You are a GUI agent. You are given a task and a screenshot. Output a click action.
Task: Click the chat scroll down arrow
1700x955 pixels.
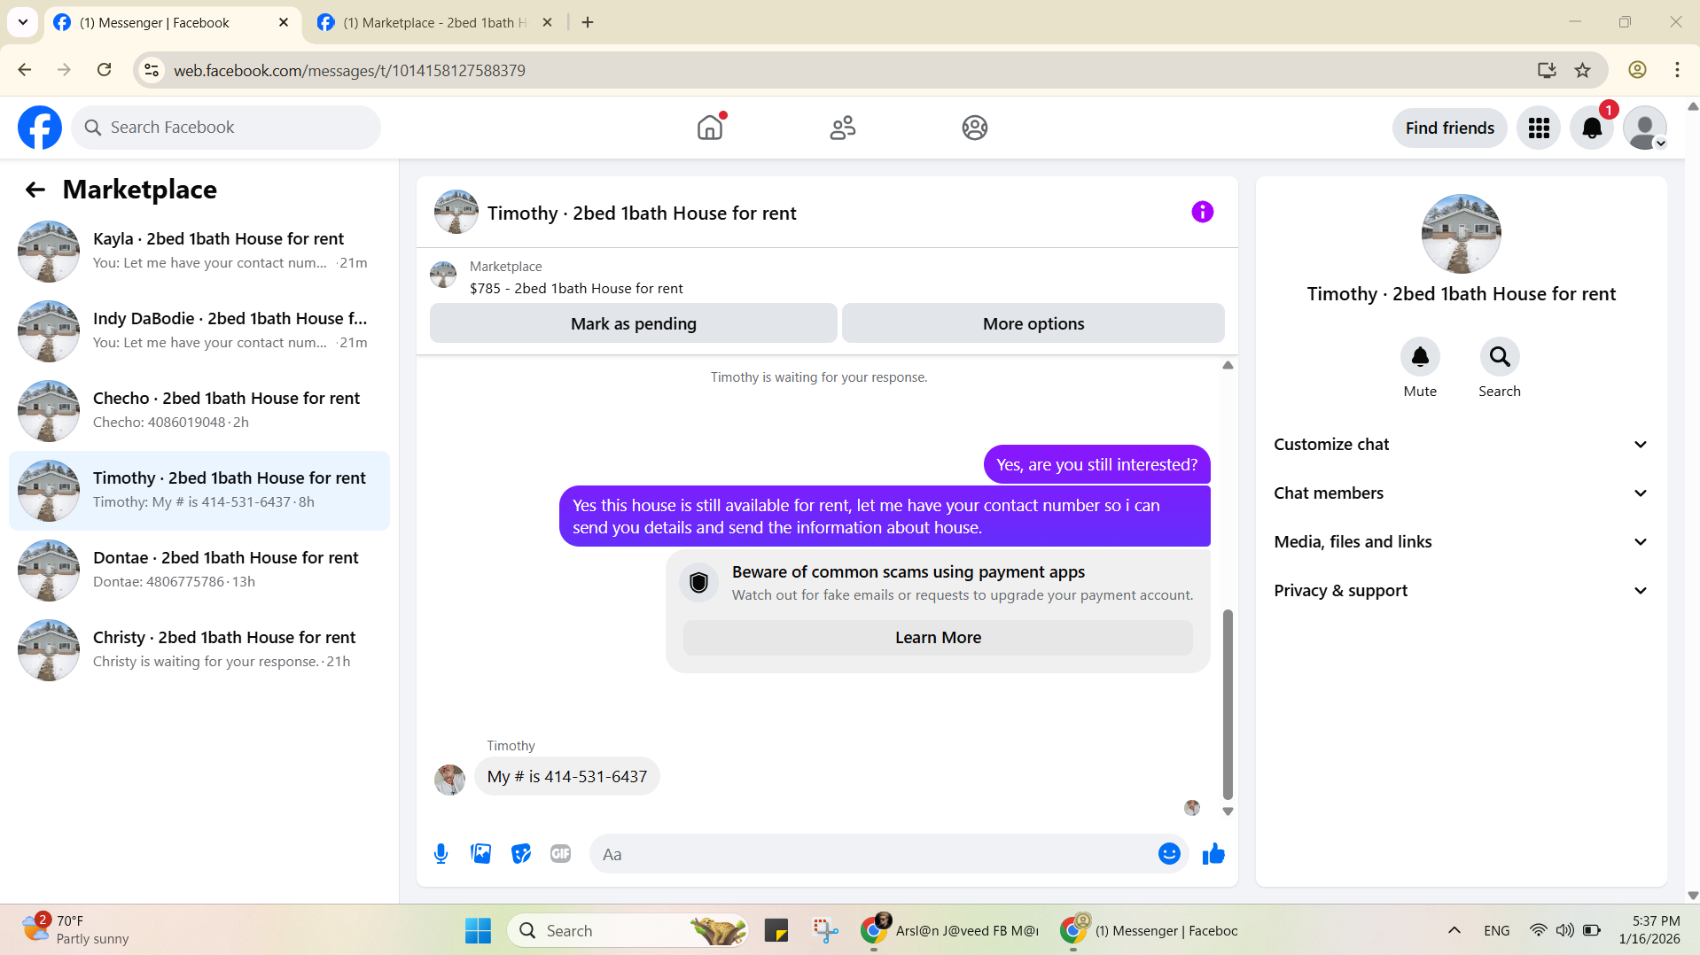click(1228, 811)
